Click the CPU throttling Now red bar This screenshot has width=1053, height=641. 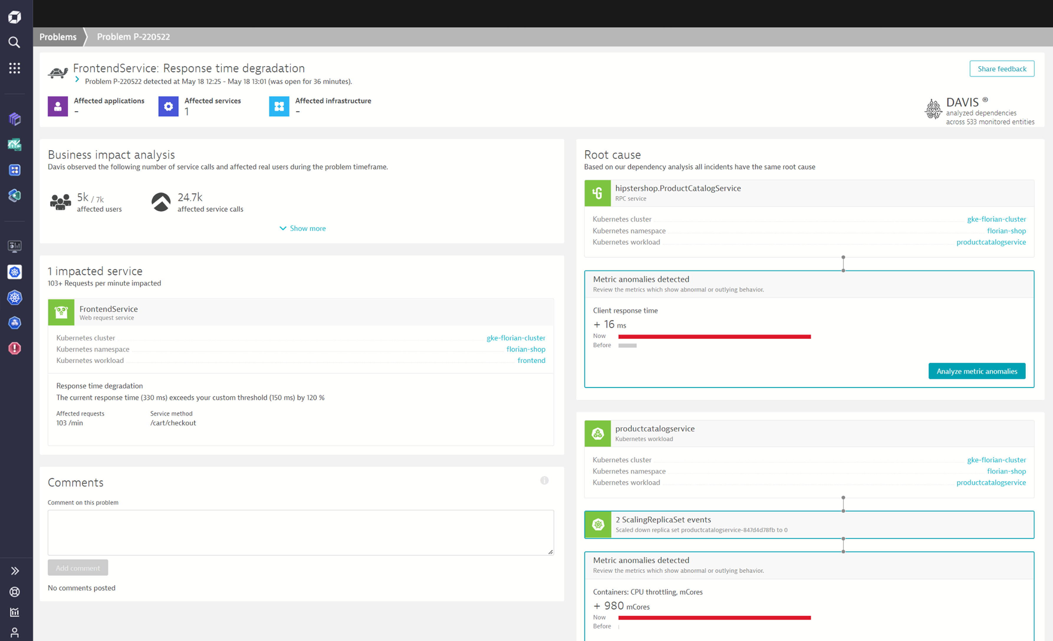pos(714,617)
